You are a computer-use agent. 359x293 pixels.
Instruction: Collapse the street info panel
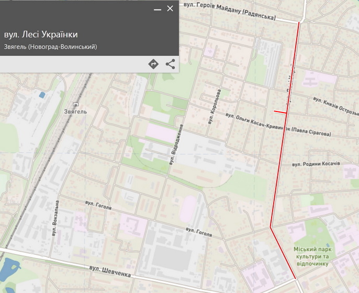coord(157,9)
